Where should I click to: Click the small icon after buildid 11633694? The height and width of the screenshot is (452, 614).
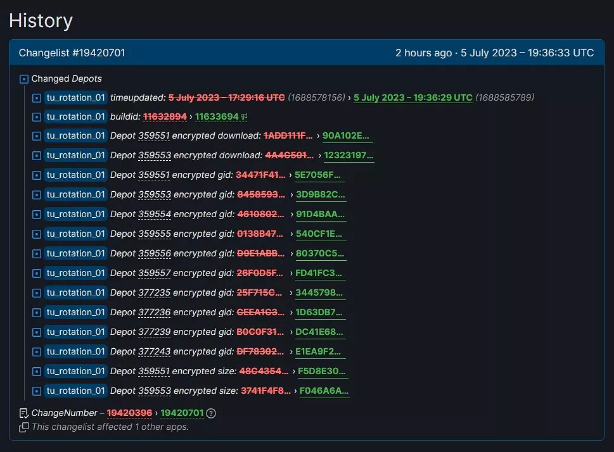(245, 116)
